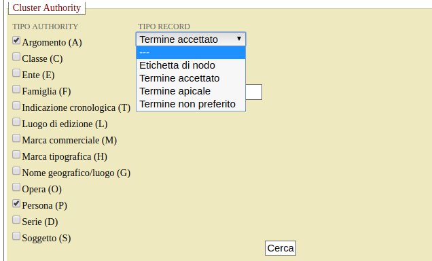Image resolution: width=432 pixels, height=261 pixels.
Task: Select 'Etichetta di nodo' from list
Action: pos(191,65)
